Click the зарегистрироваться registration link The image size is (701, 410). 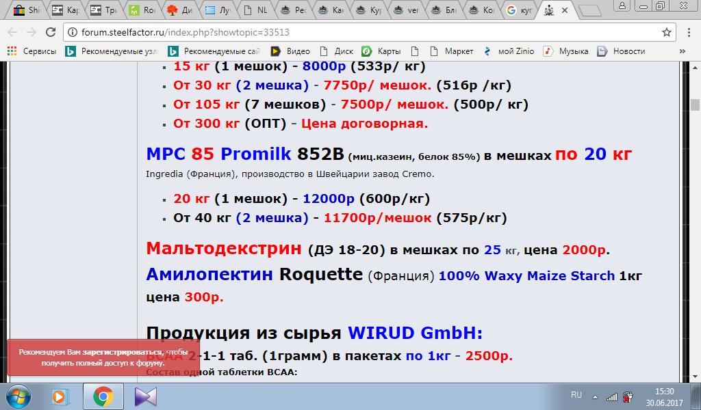pyautogui.click(x=123, y=352)
